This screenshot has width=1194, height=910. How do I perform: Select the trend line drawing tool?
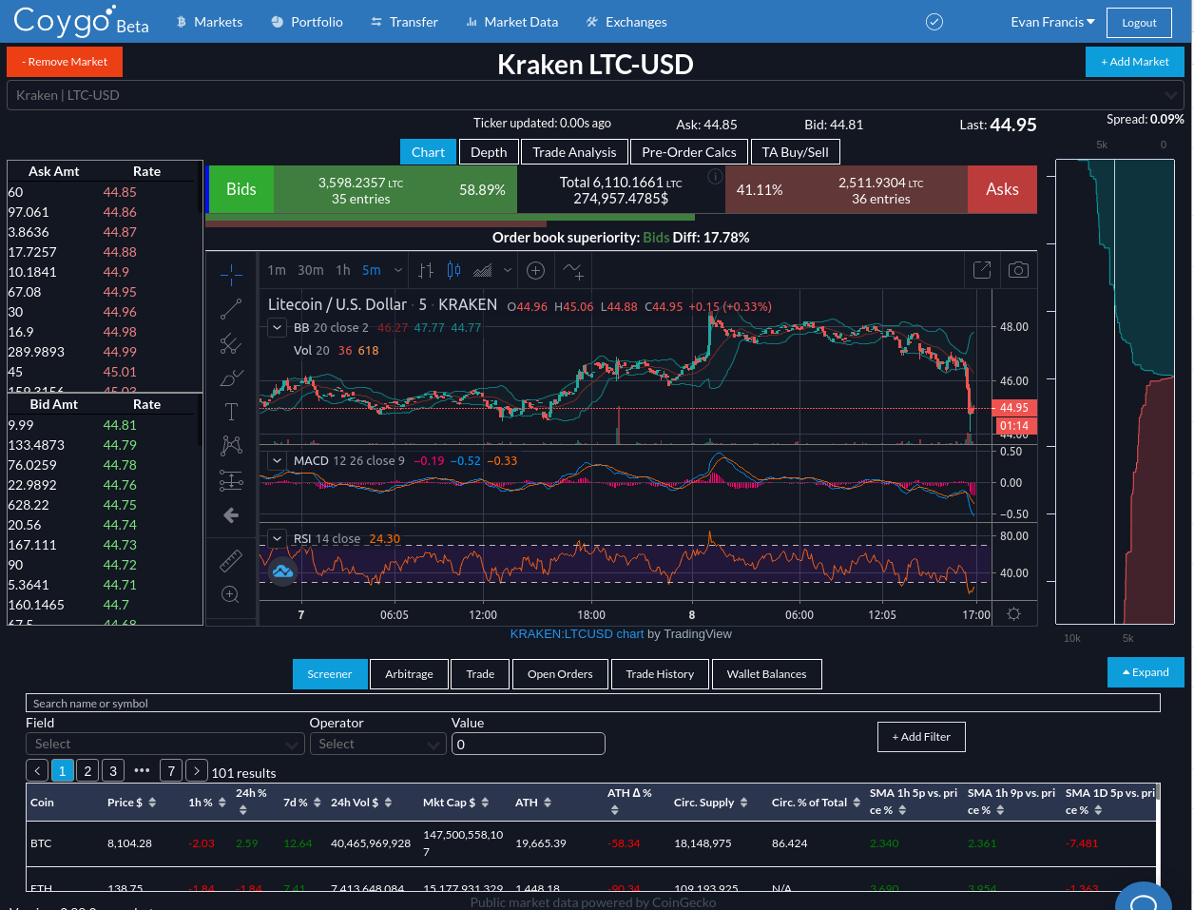point(231,309)
